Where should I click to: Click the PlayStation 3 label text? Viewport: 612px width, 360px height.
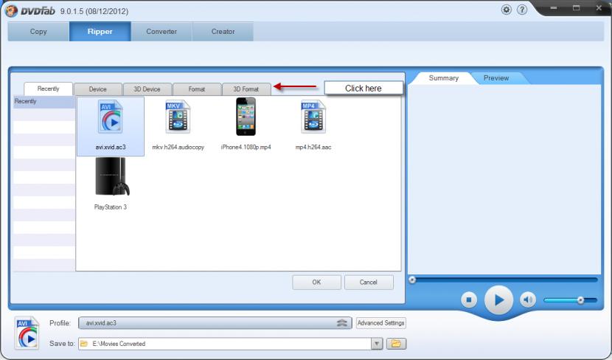111,207
